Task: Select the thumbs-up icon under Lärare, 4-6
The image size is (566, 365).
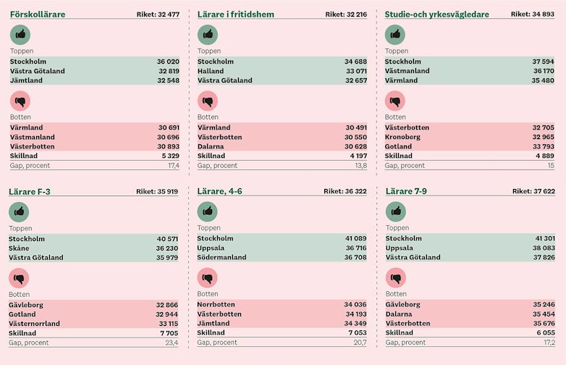Action: pos(208,211)
